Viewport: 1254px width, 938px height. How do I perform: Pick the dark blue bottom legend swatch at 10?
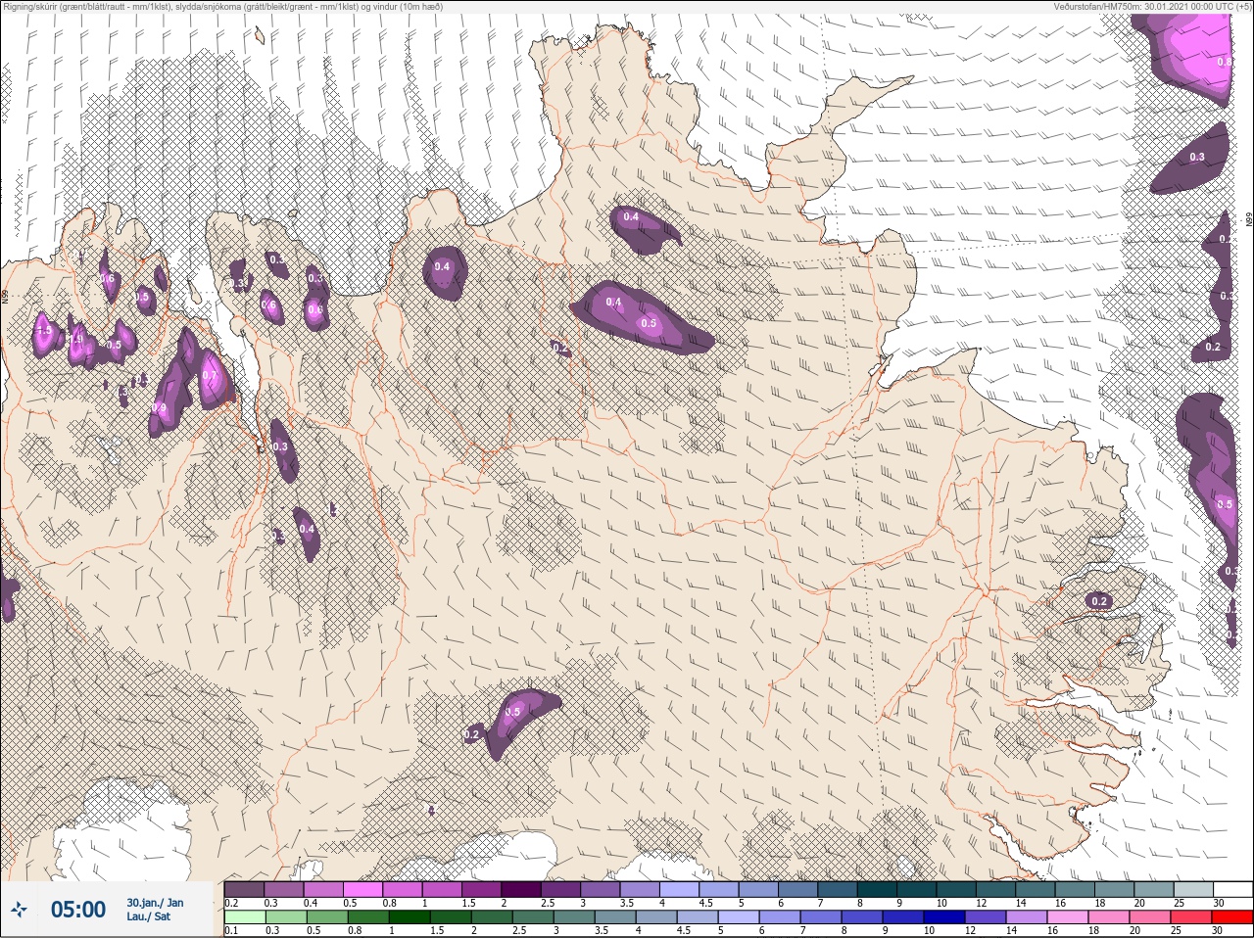(945, 917)
